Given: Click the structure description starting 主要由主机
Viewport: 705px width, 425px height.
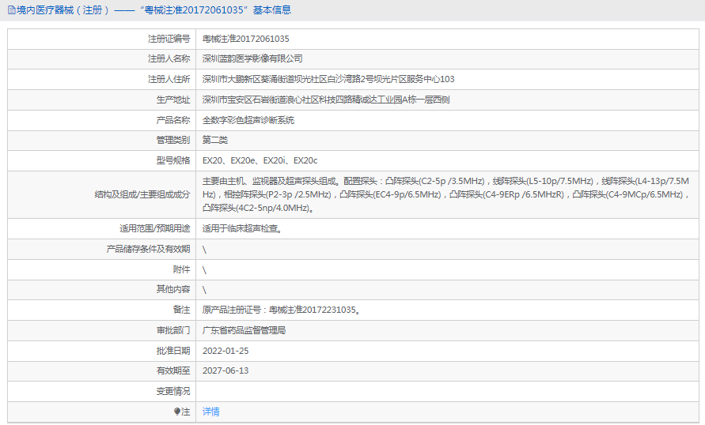Looking at the screenshot, I should coord(445,194).
